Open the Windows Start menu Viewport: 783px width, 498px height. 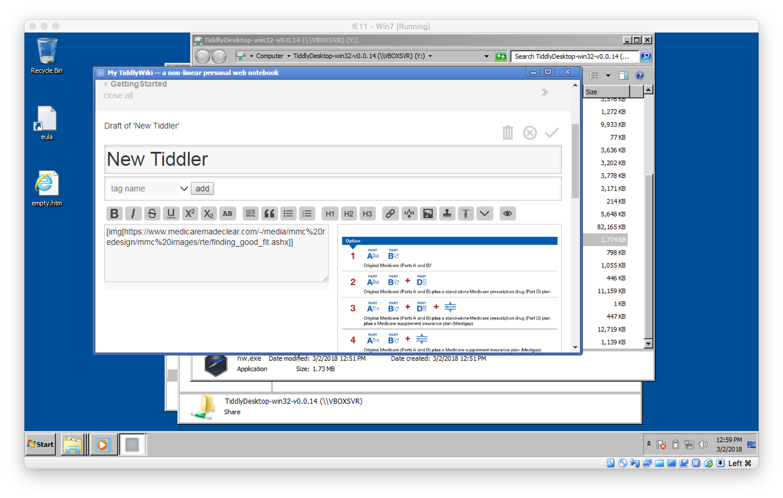(40, 444)
